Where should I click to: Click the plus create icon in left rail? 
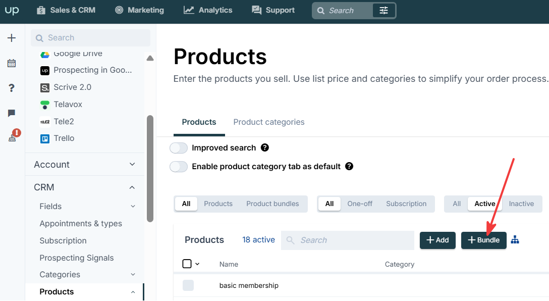point(12,38)
